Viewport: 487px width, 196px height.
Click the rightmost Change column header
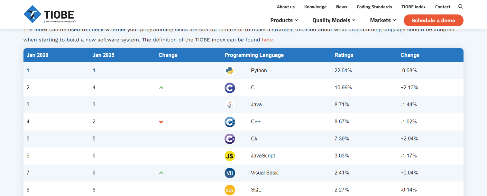pos(410,55)
